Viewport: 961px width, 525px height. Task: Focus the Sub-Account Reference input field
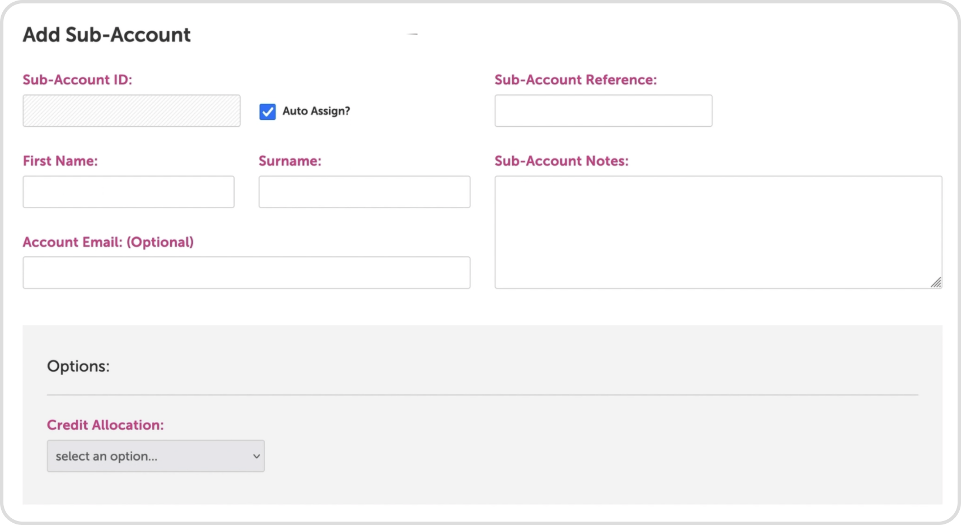(603, 111)
